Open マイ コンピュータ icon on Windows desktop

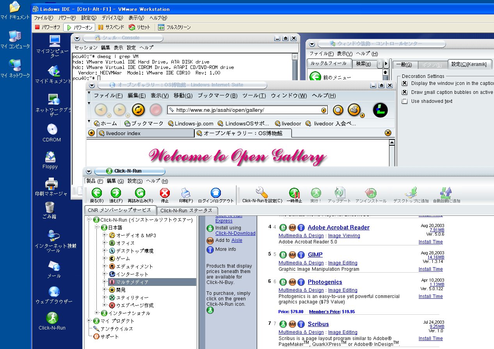(x=15, y=39)
